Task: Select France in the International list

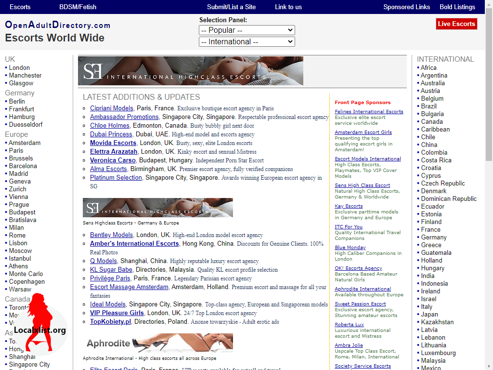Action: (431, 230)
